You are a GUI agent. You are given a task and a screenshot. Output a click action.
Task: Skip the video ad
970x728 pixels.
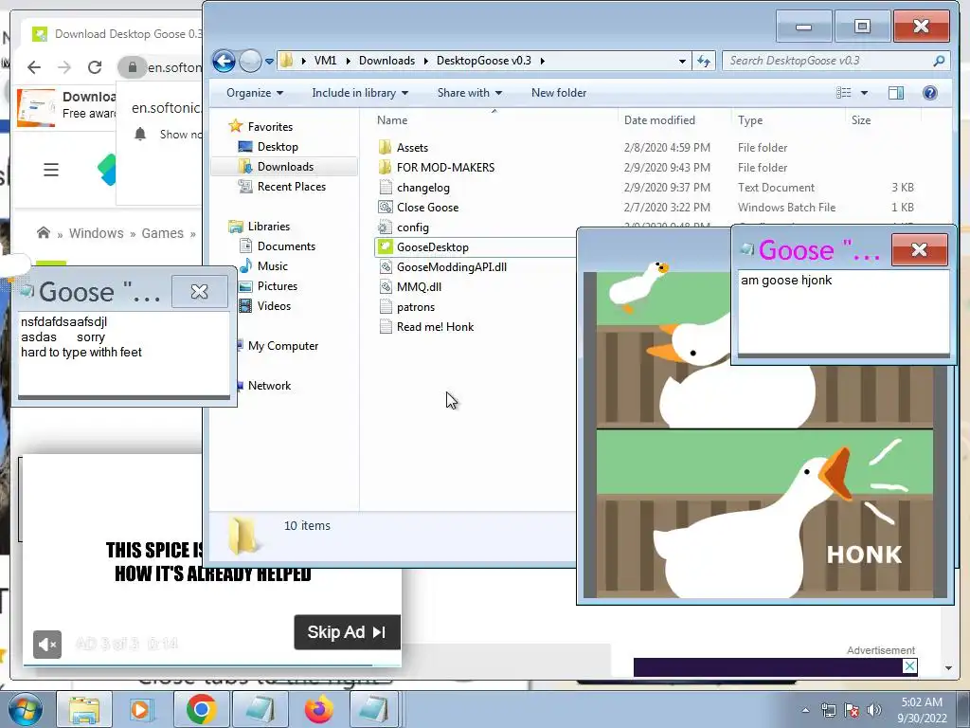tap(347, 632)
